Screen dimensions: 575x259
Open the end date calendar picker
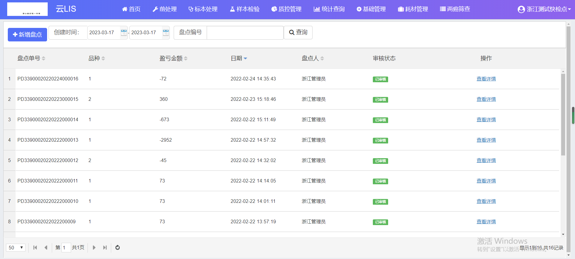point(166,32)
